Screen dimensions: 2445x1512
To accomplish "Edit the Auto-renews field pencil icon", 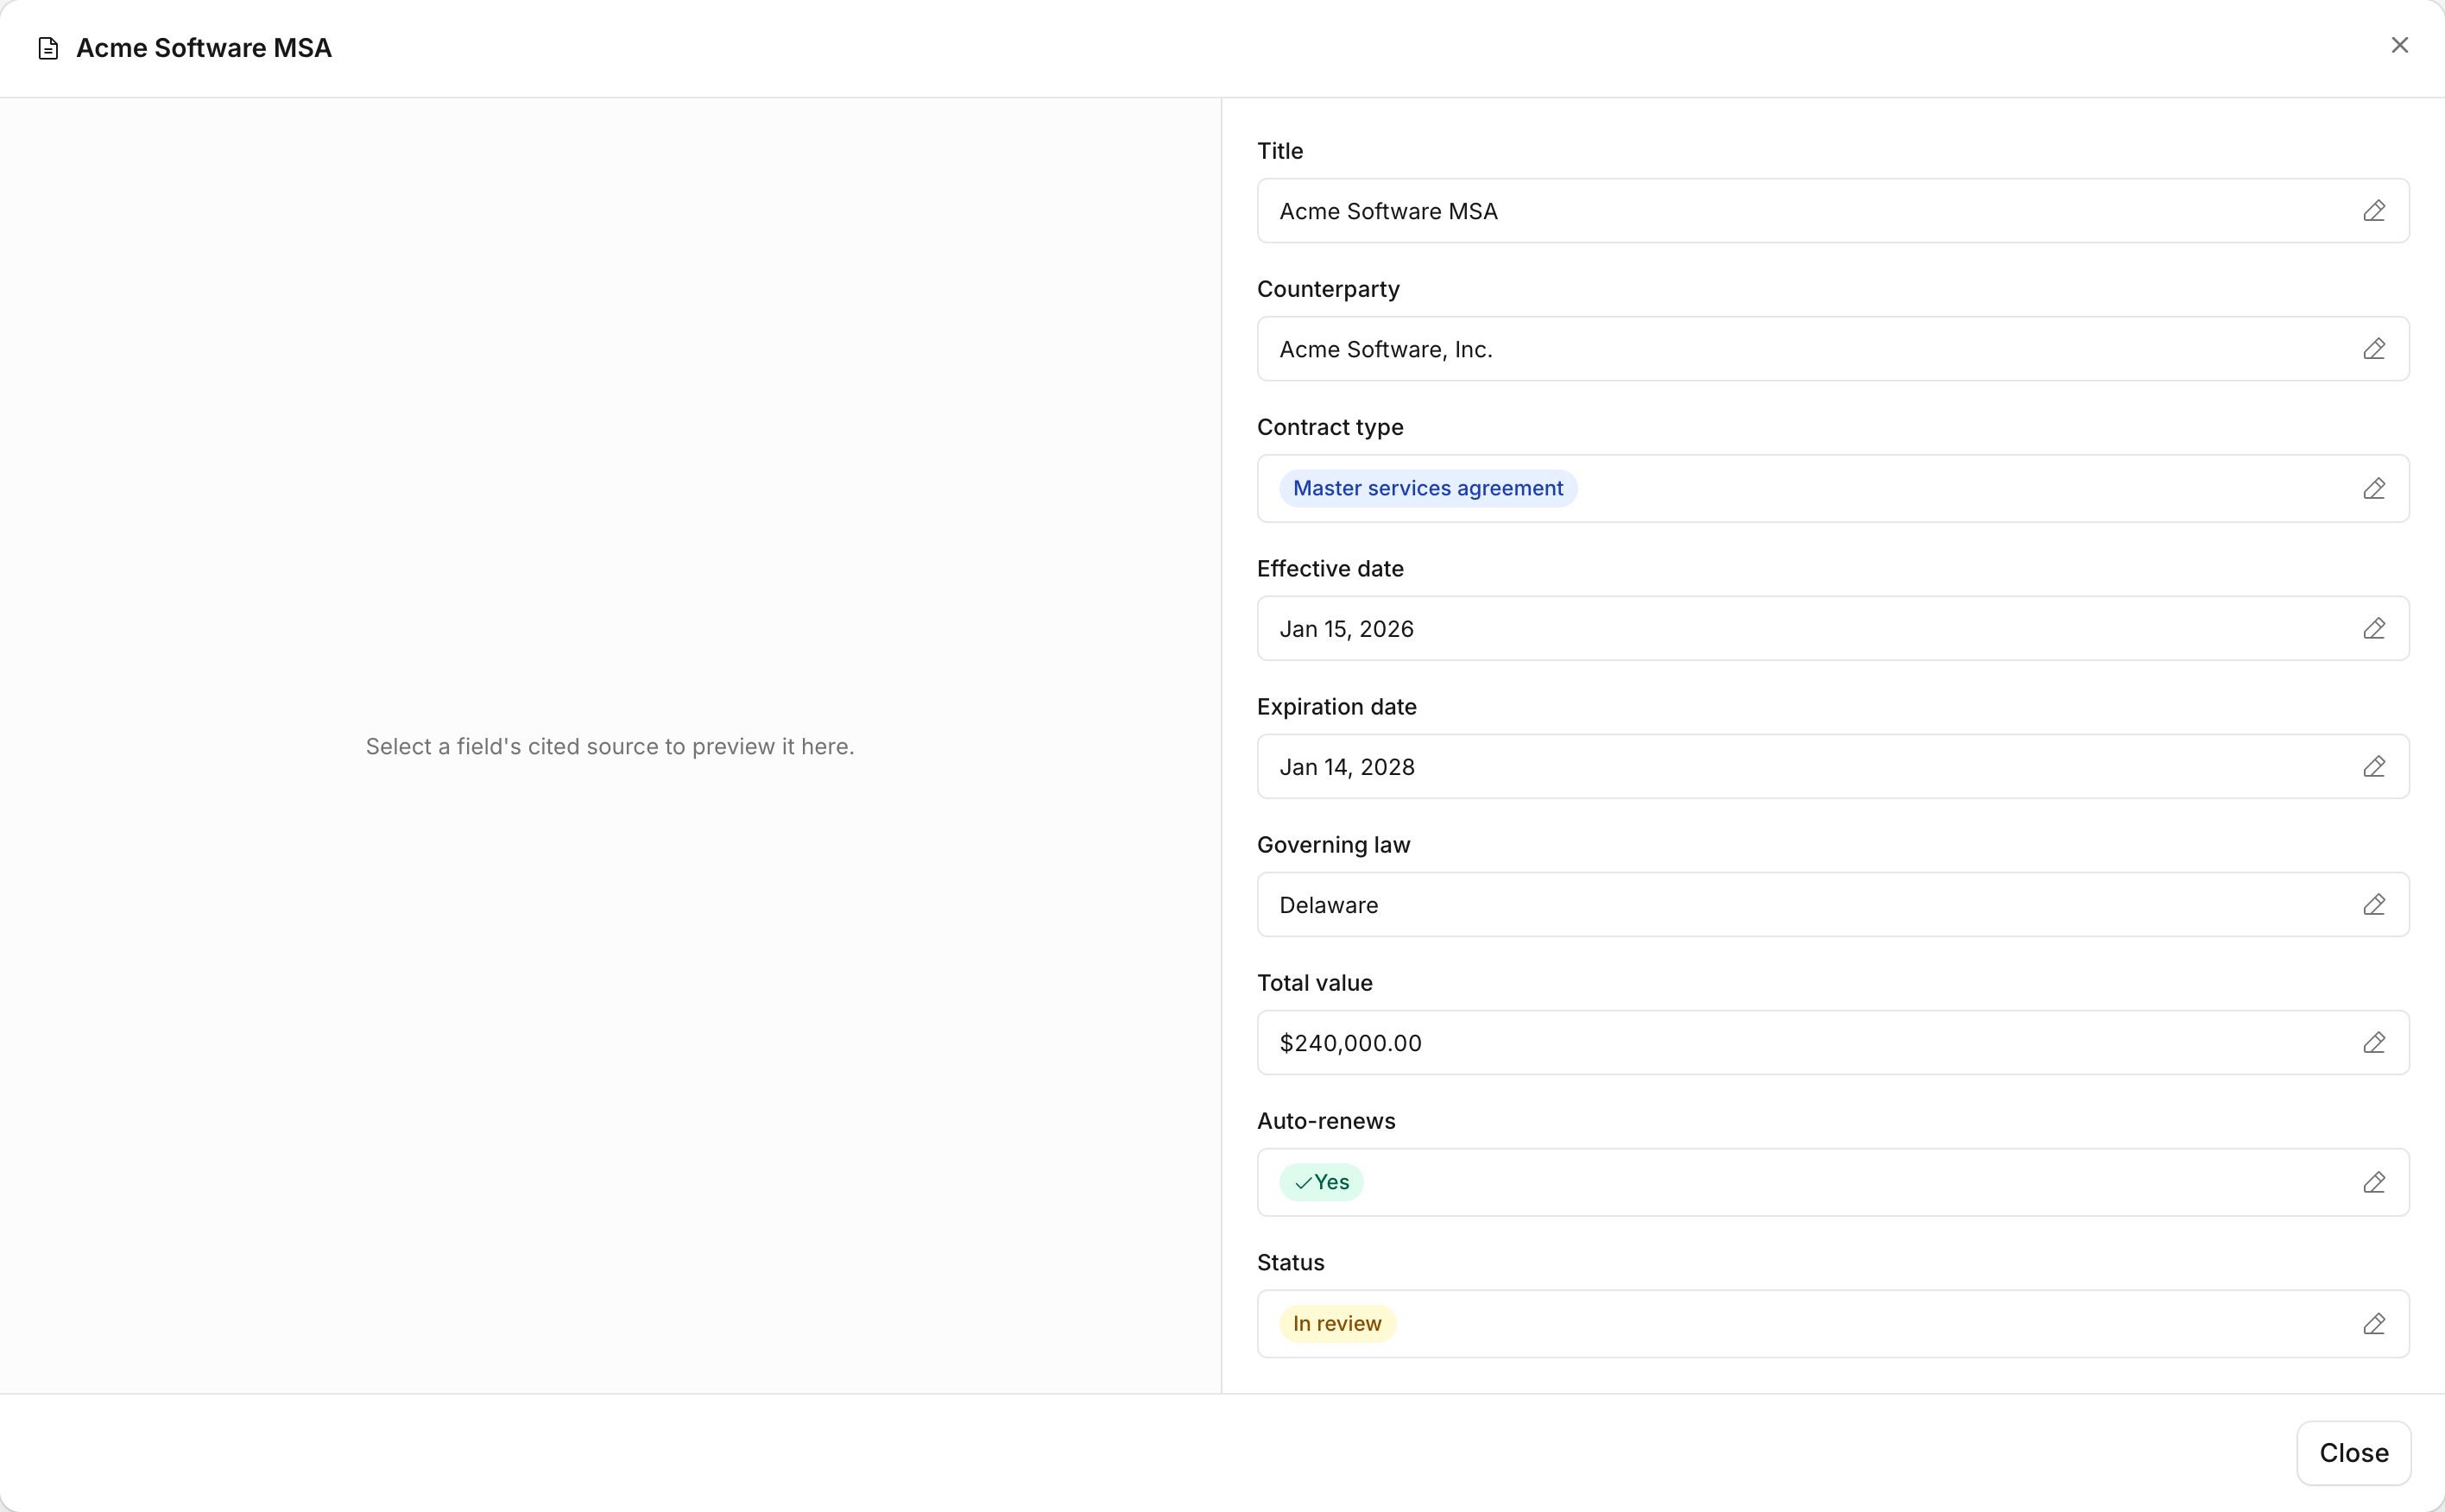I will 2374,1183.
